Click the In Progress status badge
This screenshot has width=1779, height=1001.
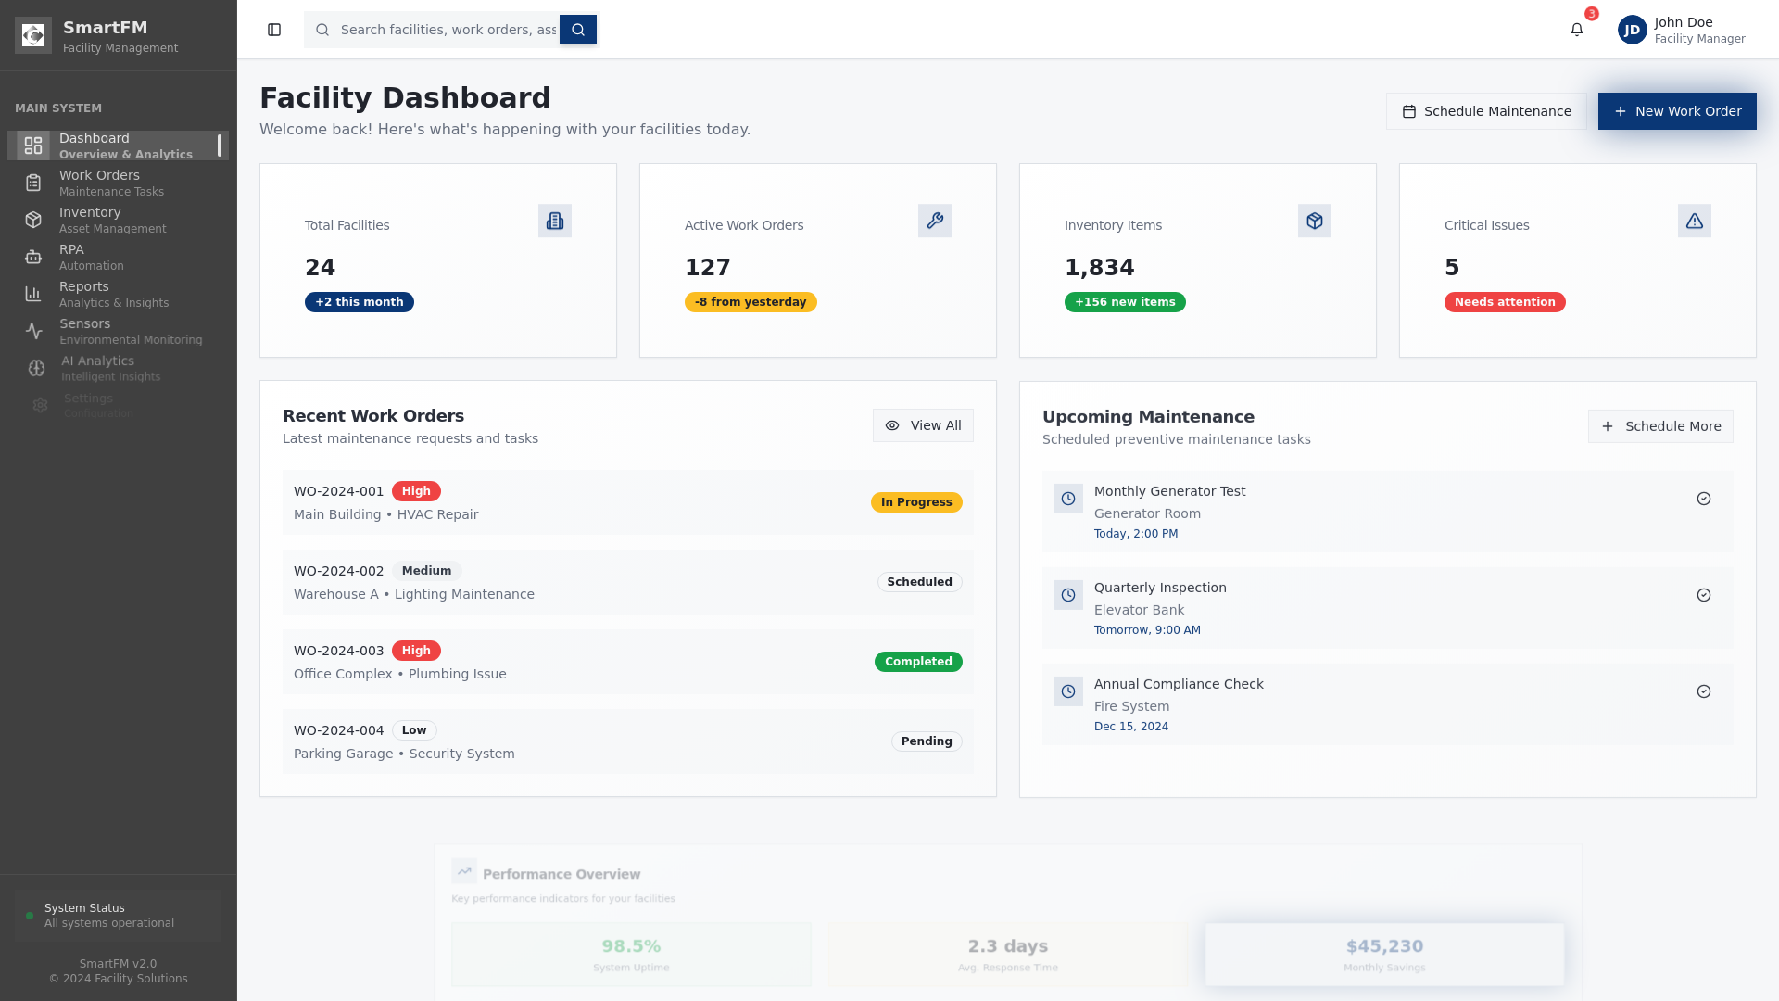(x=916, y=502)
